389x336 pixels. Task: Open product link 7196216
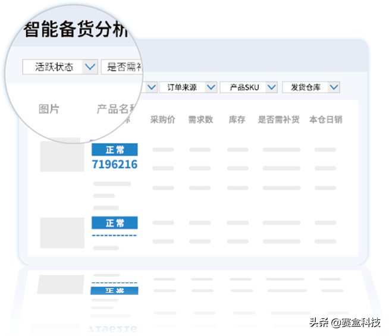coord(115,164)
